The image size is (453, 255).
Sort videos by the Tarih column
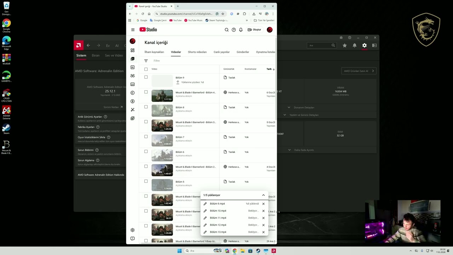(270, 69)
